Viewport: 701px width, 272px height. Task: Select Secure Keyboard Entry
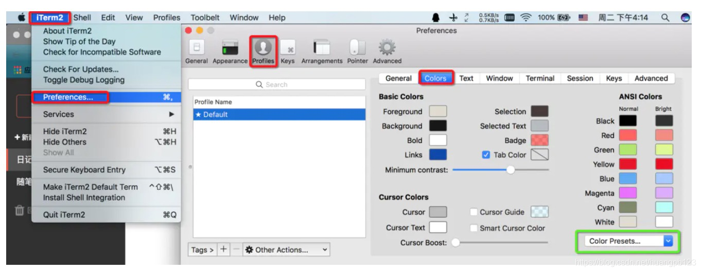tap(106, 170)
